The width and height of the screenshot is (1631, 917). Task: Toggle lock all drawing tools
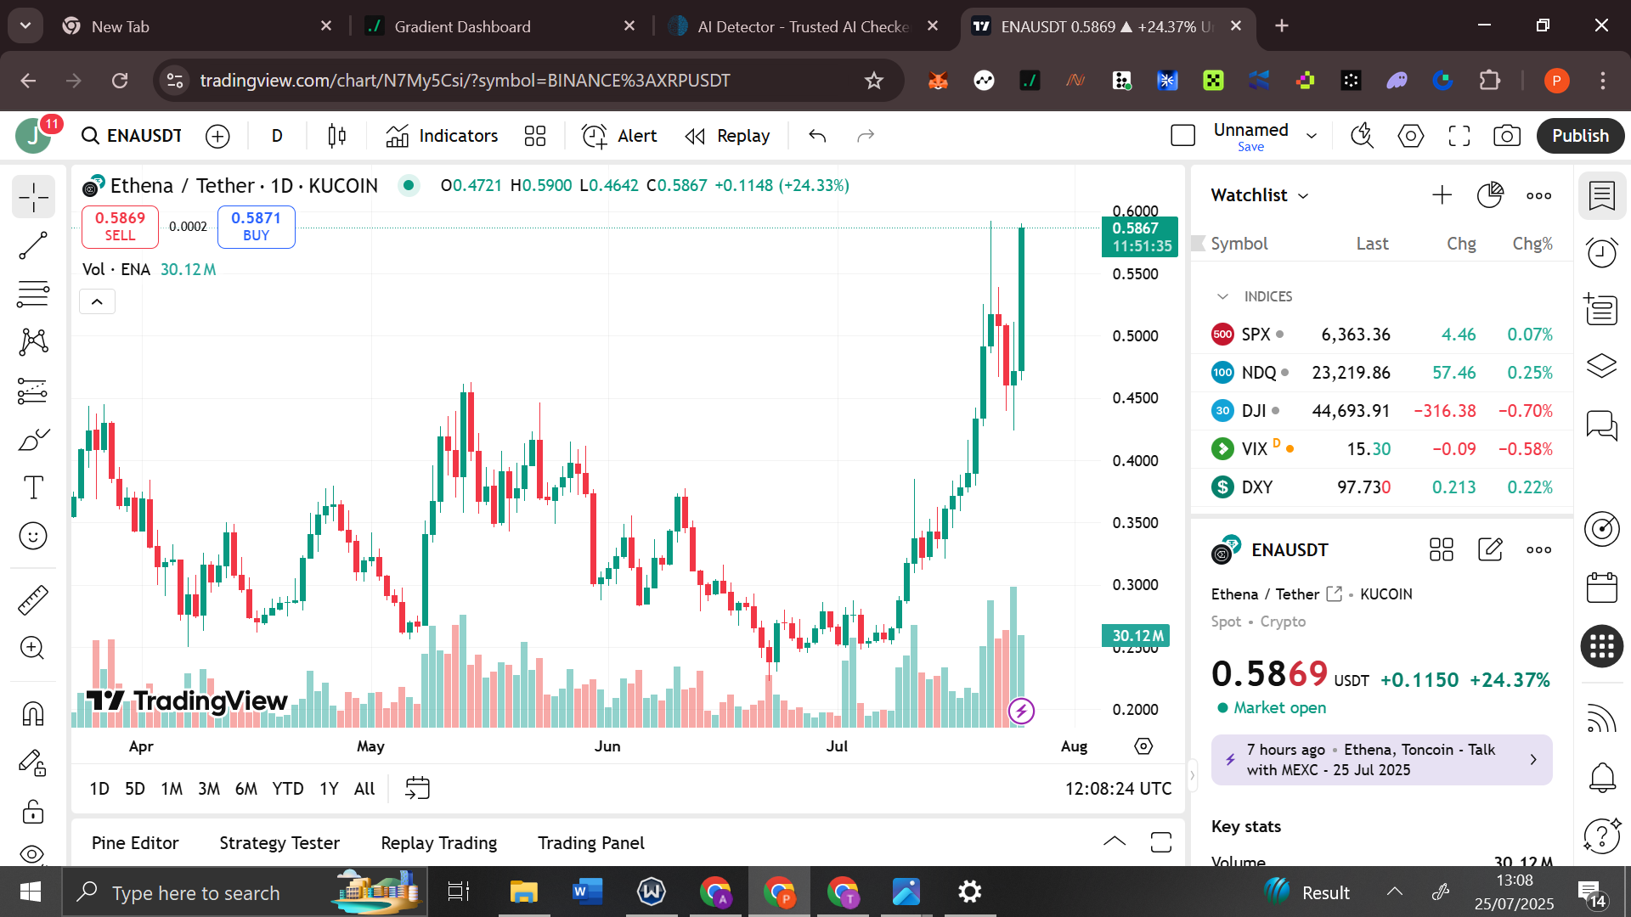(x=33, y=812)
